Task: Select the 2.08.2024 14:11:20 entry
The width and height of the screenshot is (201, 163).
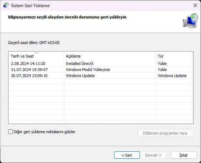Action: pos(28,64)
